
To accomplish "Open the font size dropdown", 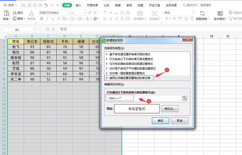I will click(x=85, y=13).
